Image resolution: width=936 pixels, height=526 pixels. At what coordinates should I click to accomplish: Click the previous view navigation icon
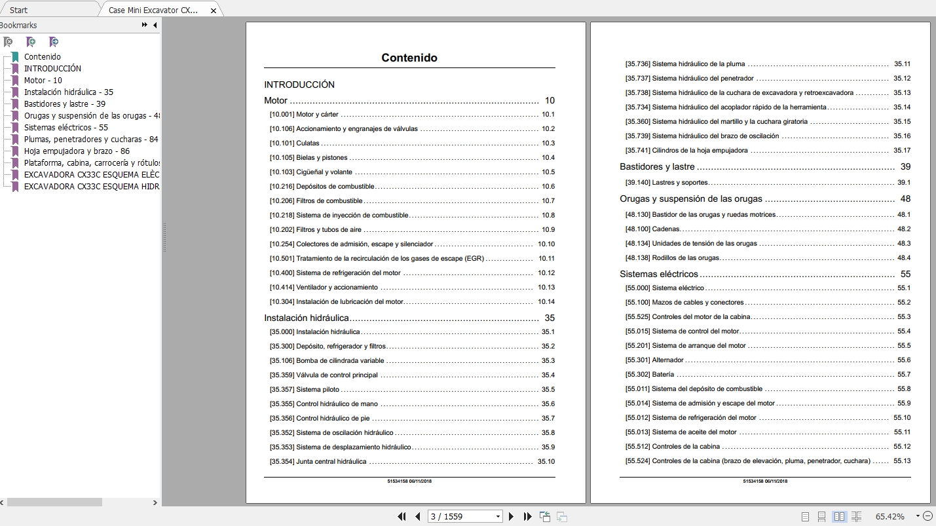click(545, 517)
